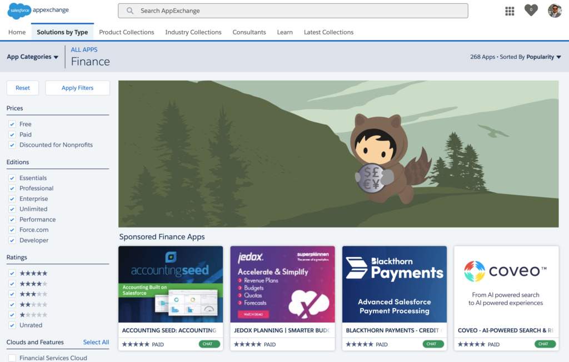Click the Reset filters button
Image resolution: width=569 pixels, height=362 pixels.
pos(22,88)
